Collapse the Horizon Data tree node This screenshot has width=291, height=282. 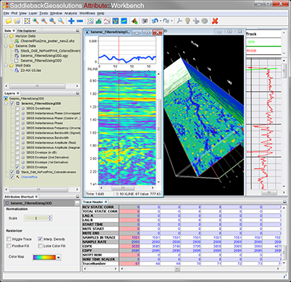tap(6, 36)
